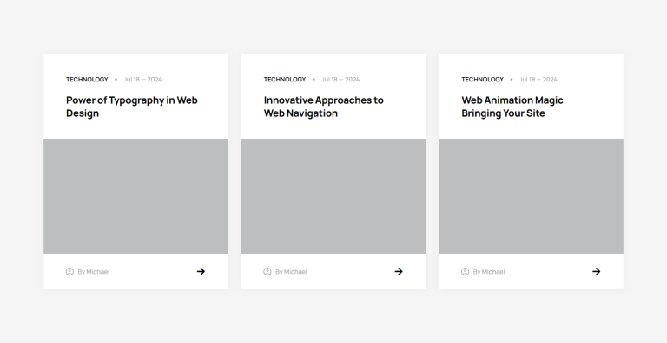Click arrow icon on Web Animation Magic card
This screenshot has height=343, width=667.
pos(597,272)
